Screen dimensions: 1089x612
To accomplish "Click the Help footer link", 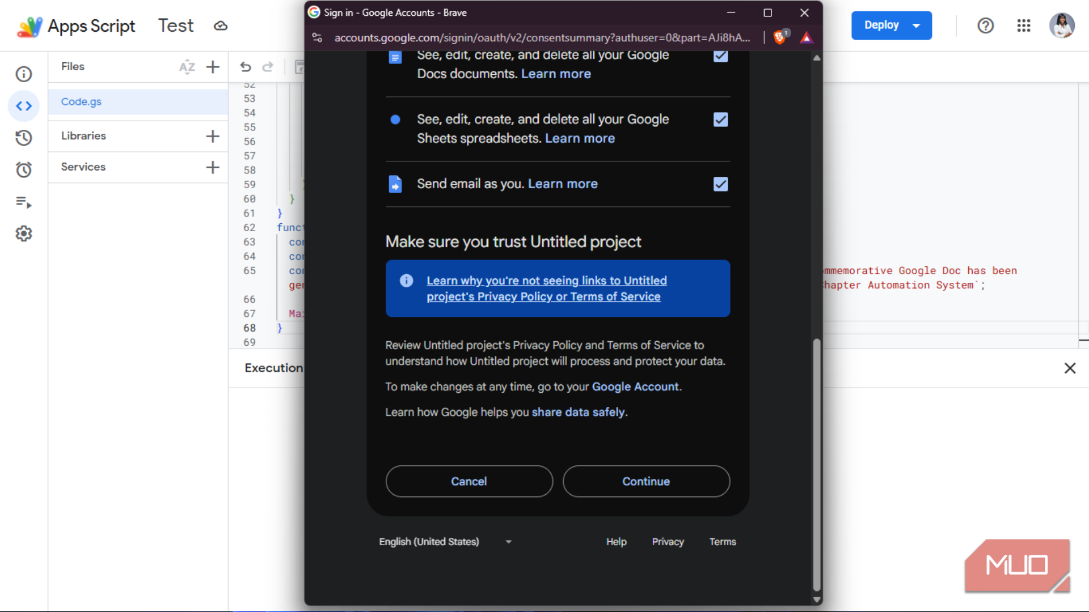I will coord(616,542).
